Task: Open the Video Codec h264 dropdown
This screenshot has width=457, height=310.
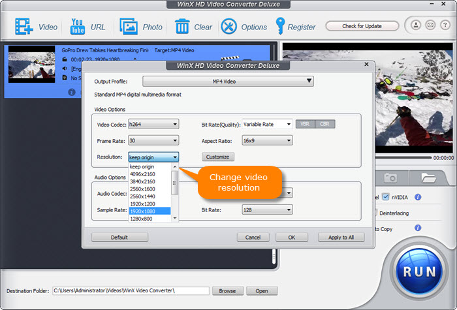Action: pyautogui.click(x=153, y=124)
